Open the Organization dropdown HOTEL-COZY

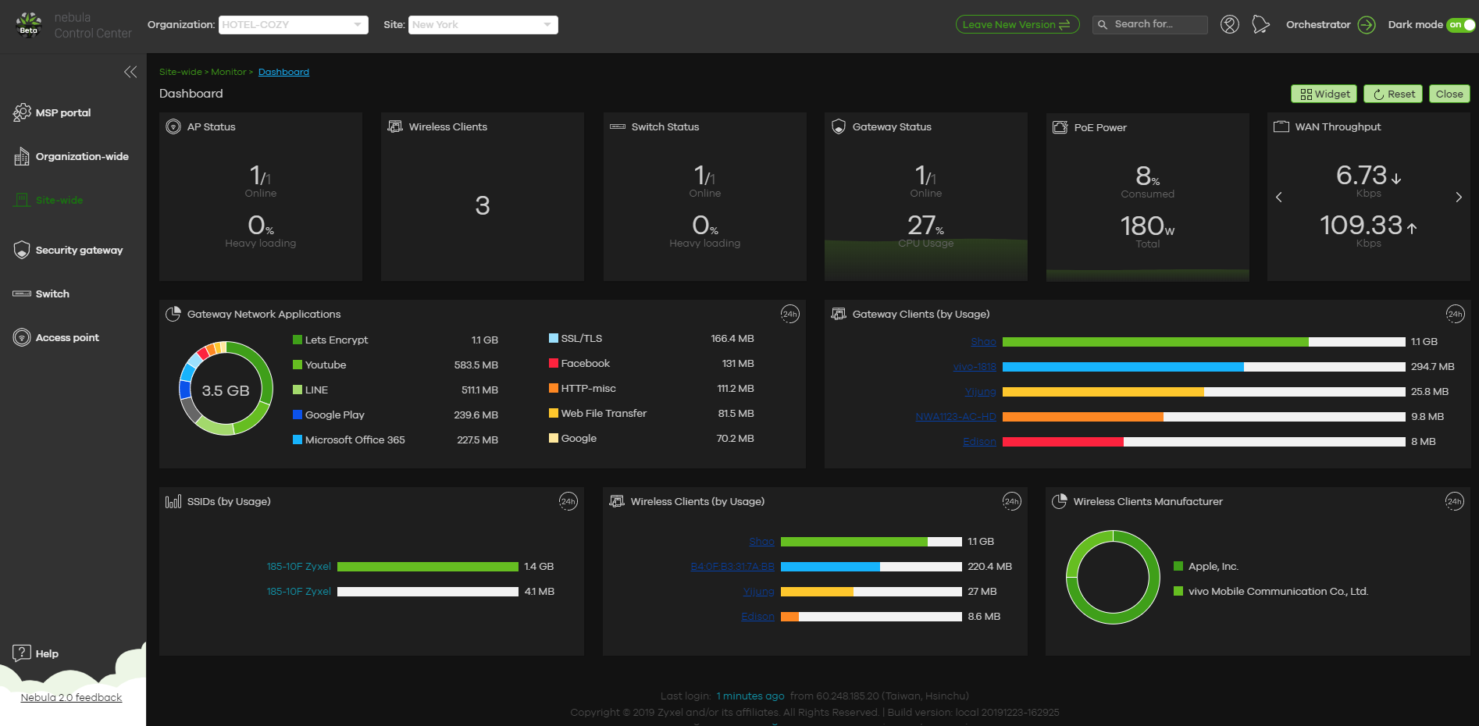(x=293, y=25)
